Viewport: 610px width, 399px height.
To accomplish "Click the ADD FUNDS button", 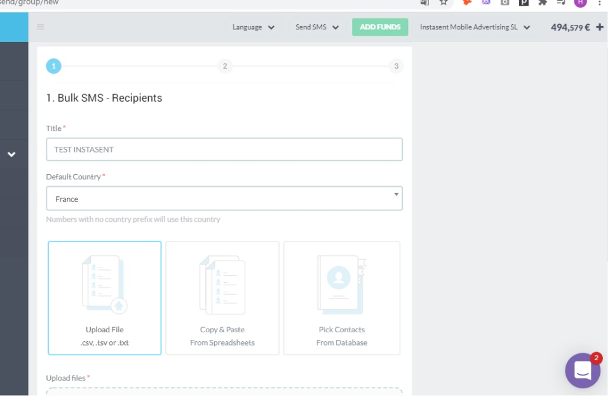I will tap(380, 27).
